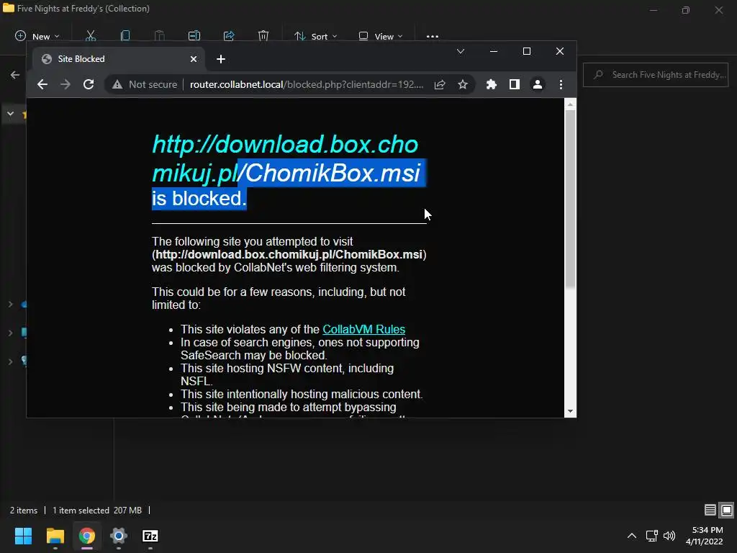The image size is (737, 553).
Task: Click the Delete trash icon in File Explorer
Action: click(x=263, y=36)
